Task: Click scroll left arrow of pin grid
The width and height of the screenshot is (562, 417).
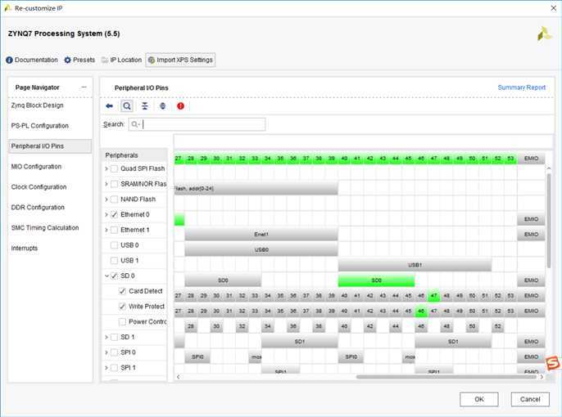Action: [x=178, y=377]
